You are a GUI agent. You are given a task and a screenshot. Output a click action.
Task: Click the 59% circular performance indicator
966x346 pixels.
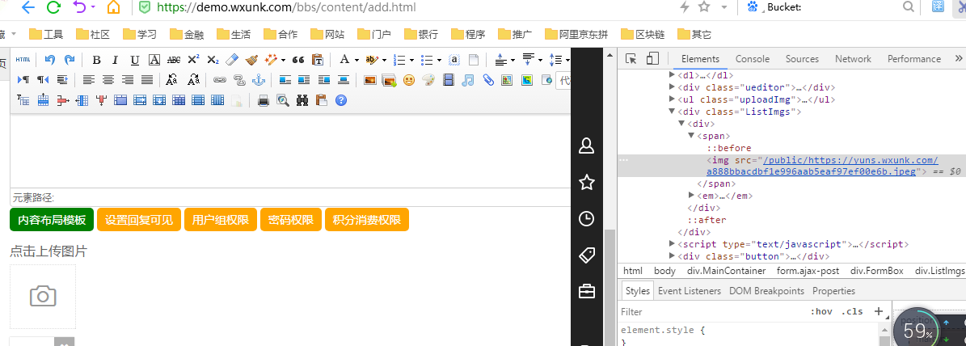[x=918, y=330]
